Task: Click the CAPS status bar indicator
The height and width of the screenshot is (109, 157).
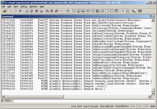Action: point(146,106)
